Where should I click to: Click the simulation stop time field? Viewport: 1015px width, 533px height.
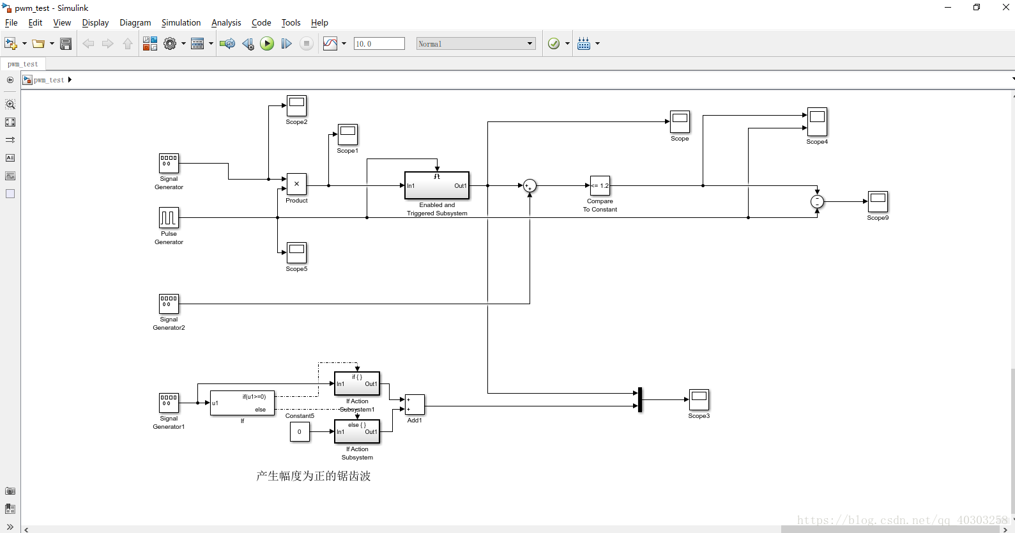point(379,43)
